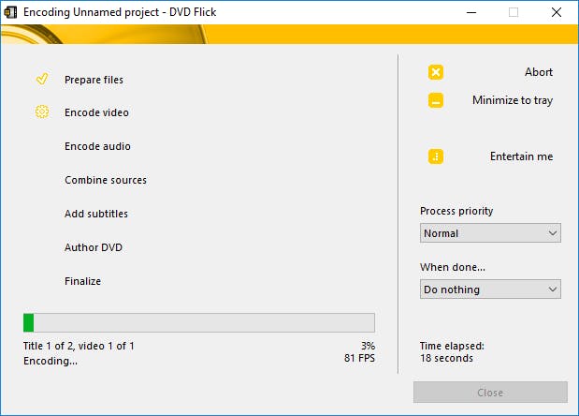Select the Add subtitles step
Viewport: 579px width, 416px height.
(x=96, y=214)
